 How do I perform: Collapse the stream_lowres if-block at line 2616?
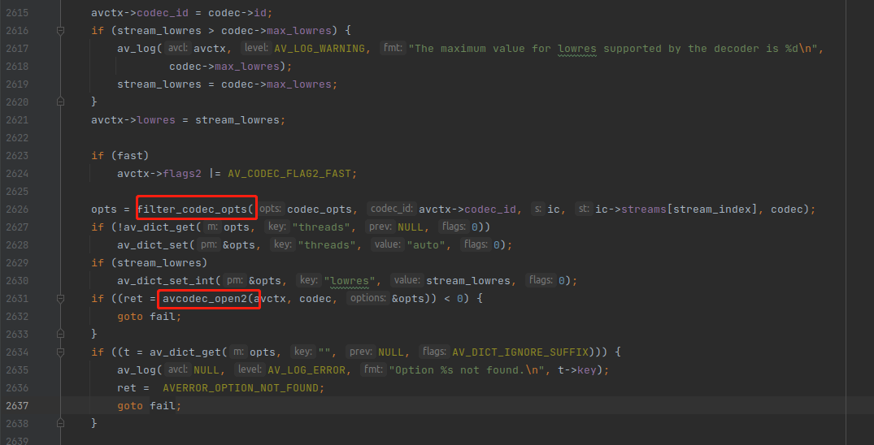(x=60, y=31)
